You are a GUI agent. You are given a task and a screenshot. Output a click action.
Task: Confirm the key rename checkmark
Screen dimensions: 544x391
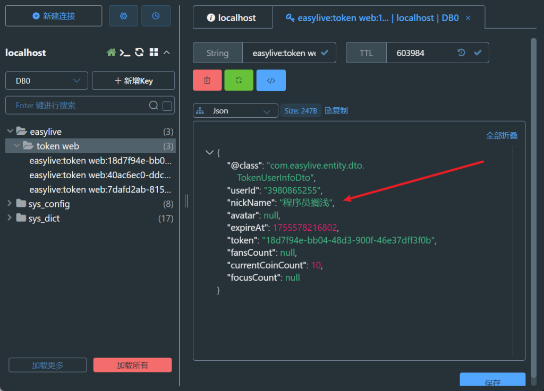tap(325, 53)
